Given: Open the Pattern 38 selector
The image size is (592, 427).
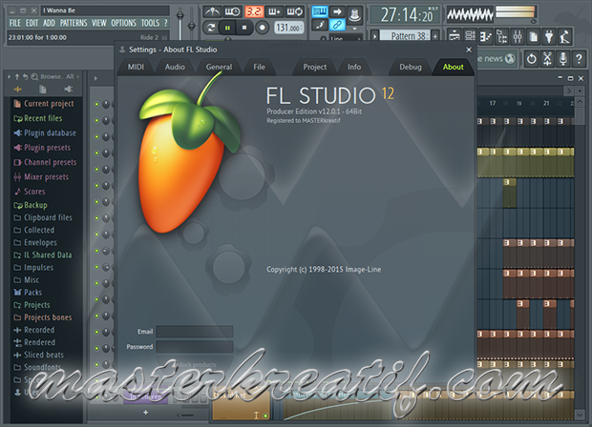Looking at the screenshot, I should coord(404,36).
